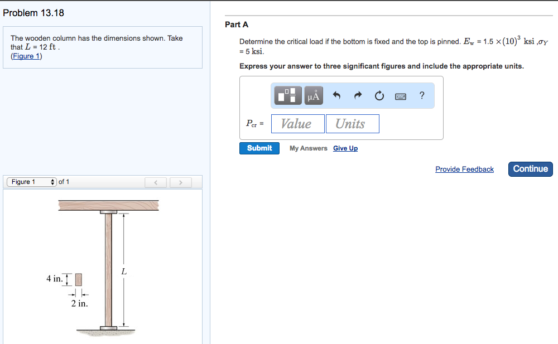Reset the answer field with circular arrow icon
558x344 pixels.
tap(379, 95)
